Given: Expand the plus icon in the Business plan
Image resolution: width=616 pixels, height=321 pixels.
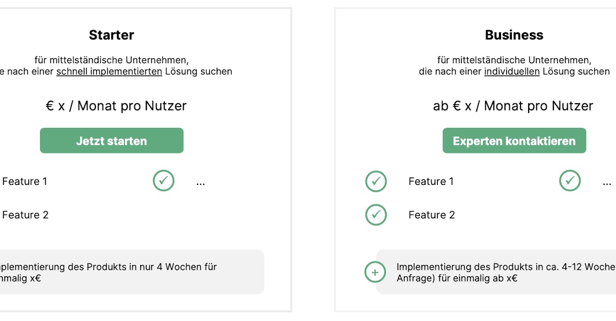Looking at the screenshot, I should point(375,272).
